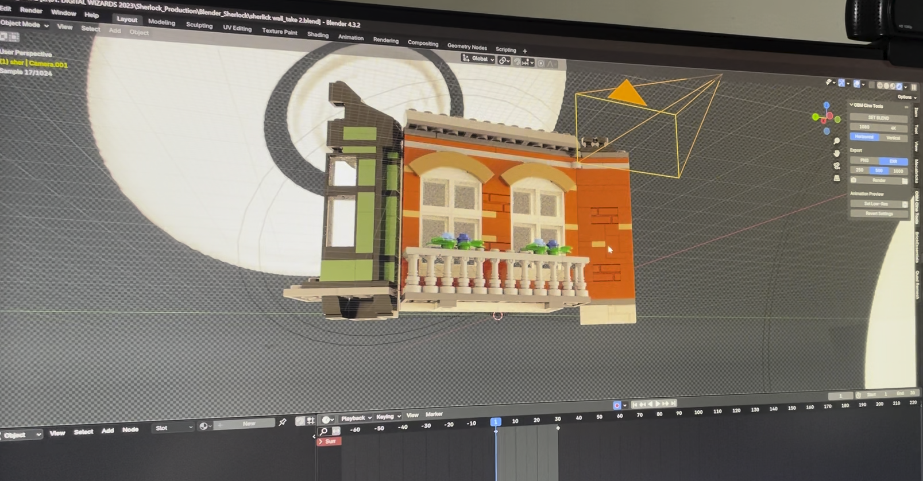This screenshot has width=923, height=481.
Task: Toggle auto keying record icon
Action: [x=617, y=405]
